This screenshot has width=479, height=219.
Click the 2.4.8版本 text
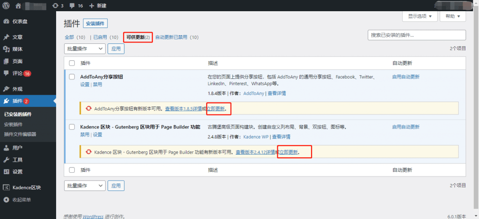click(x=217, y=137)
